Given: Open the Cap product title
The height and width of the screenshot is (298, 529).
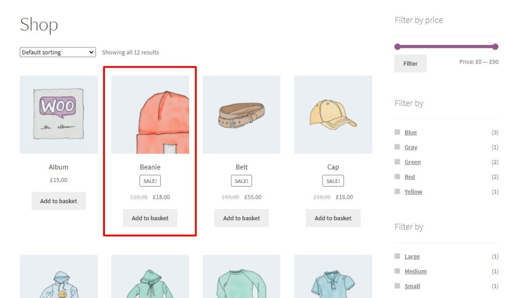Looking at the screenshot, I should click(x=333, y=167).
